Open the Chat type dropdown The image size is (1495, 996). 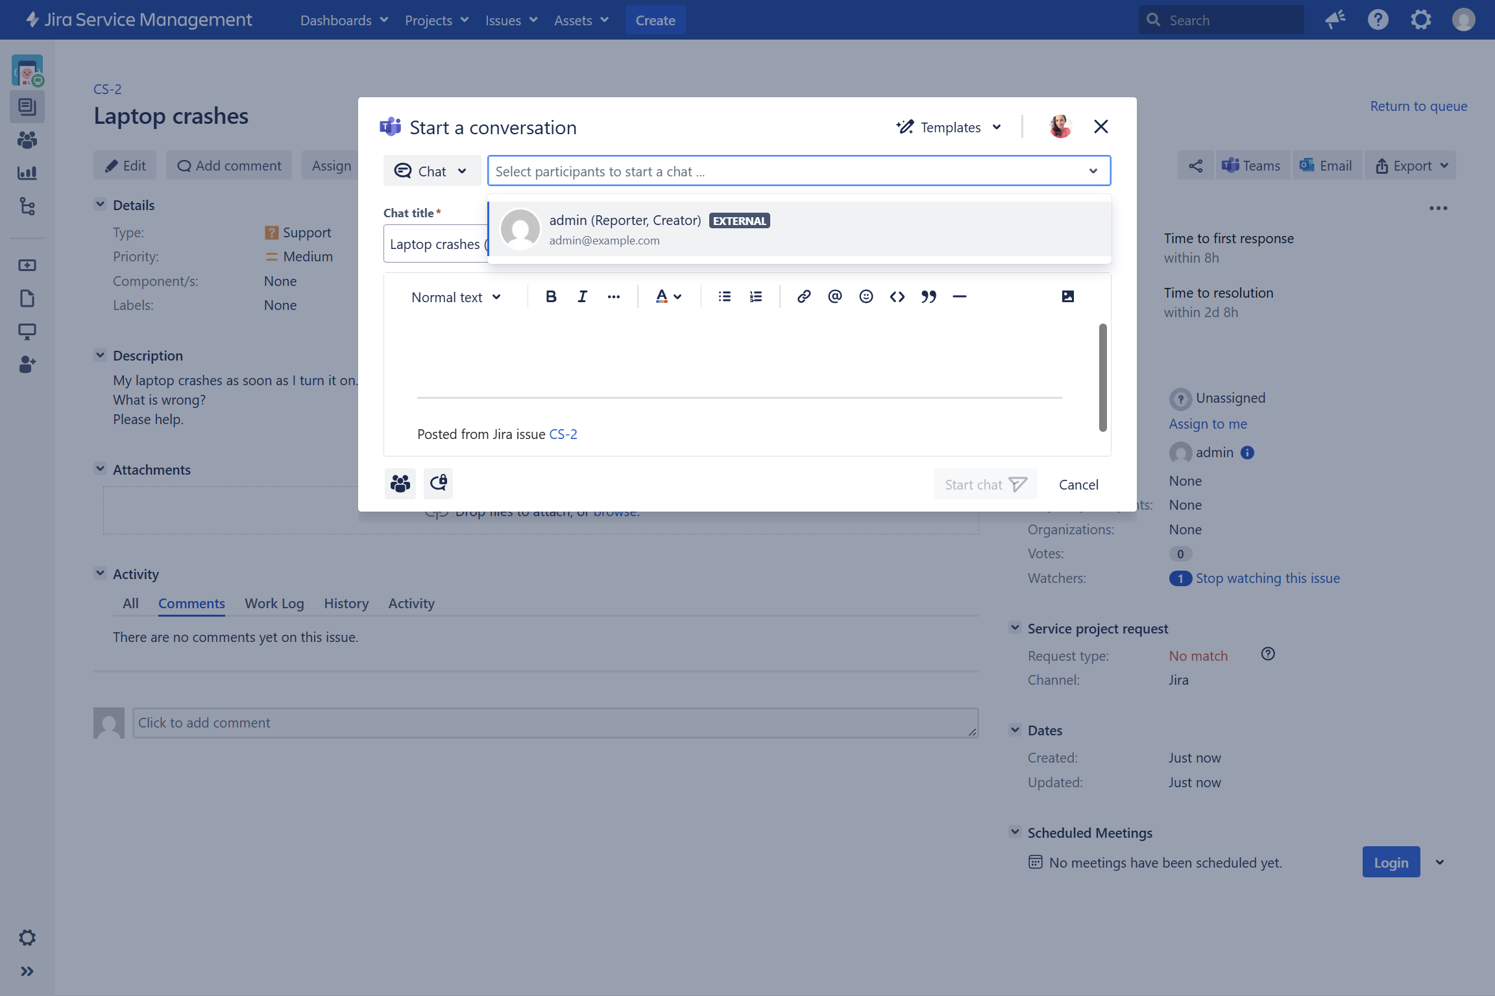[431, 171]
